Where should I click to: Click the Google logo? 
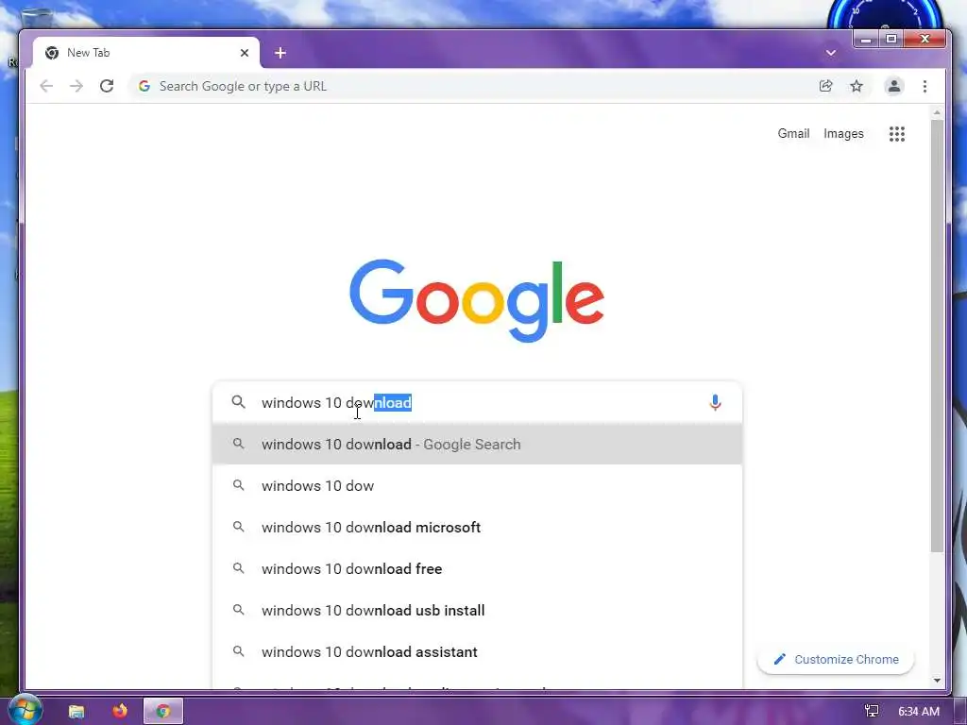tap(477, 301)
